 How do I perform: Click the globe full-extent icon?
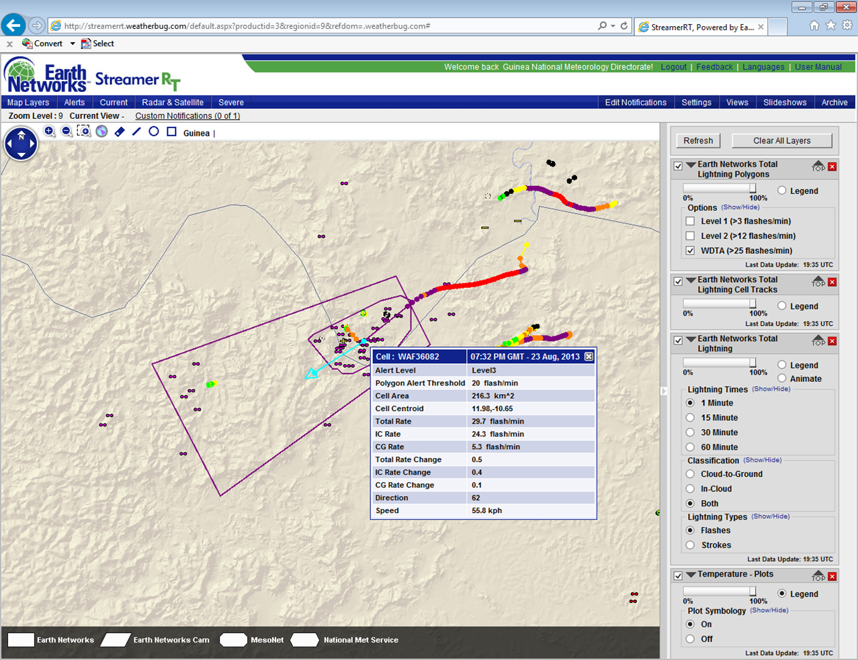(101, 132)
